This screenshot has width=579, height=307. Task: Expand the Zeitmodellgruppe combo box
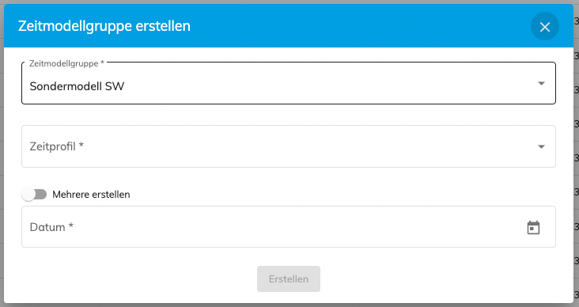289,83
